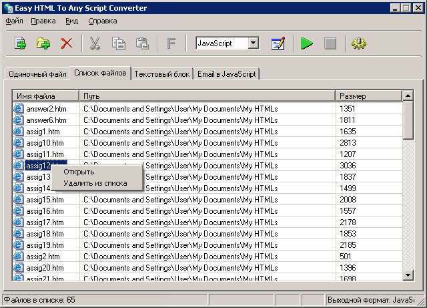427x308 pixels.
Task: Open the Справка menu
Action: (103, 21)
